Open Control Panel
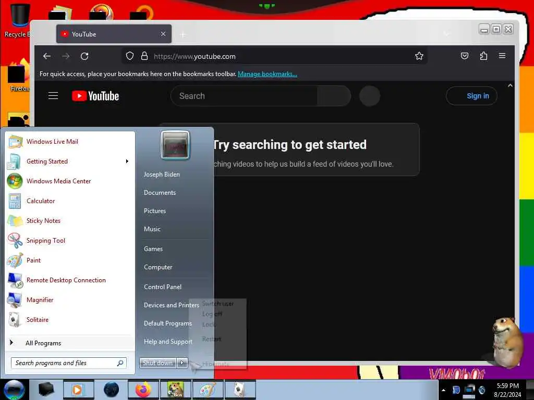This screenshot has height=400, width=534. 163,287
